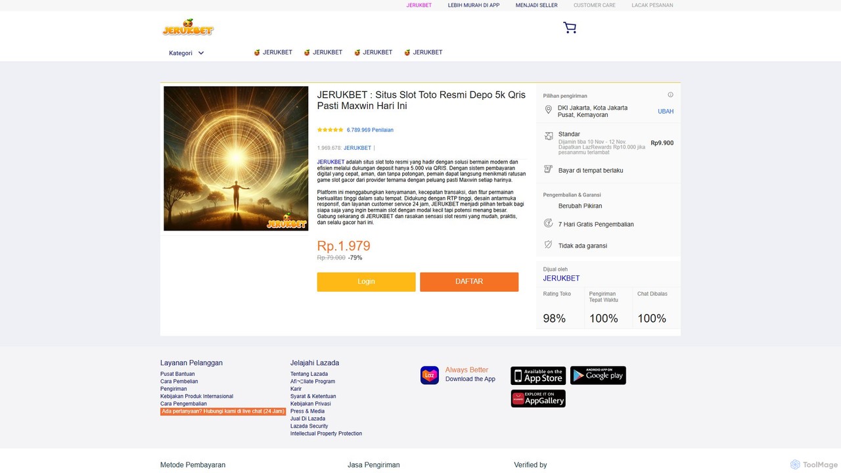Click the Rp9.900 shipping fee text
Image resolution: width=841 pixels, height=473 pixels.
tap(662, 143)
